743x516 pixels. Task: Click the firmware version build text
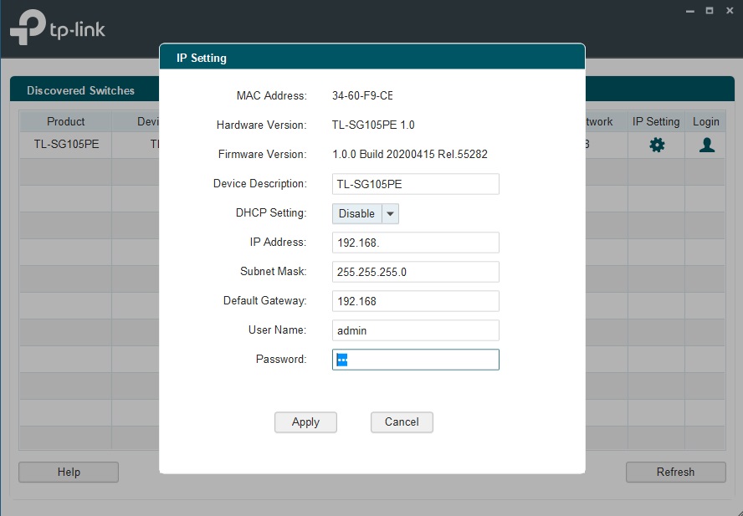coord(410,155)
